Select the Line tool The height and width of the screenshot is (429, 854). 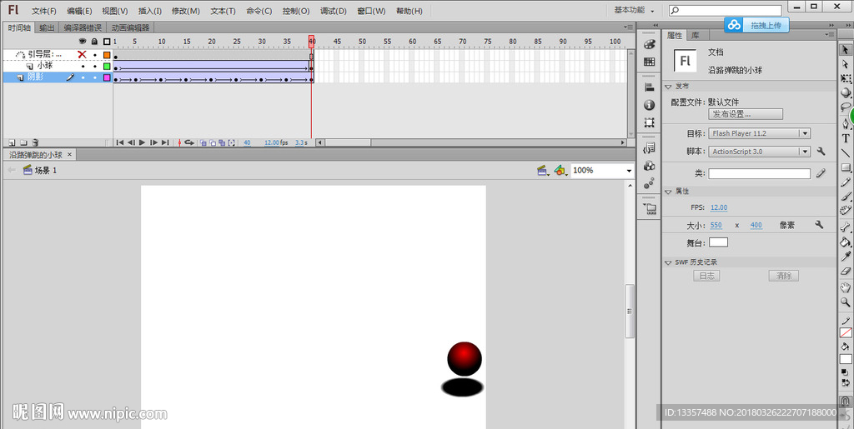(846, 153)
